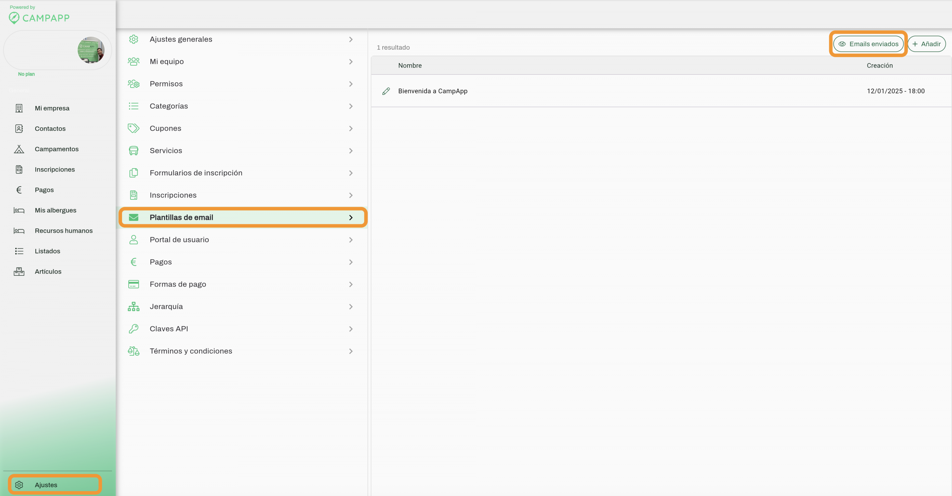
Task: Click the Términos y condiciones scales icon
Action: 134,351
